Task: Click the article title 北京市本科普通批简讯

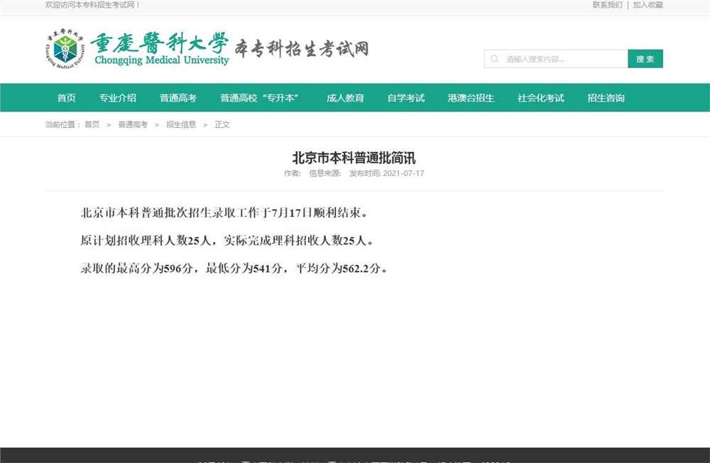Action: [x=354, y=158]
